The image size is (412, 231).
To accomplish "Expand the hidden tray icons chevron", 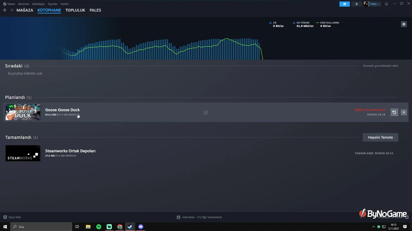I will pyautogui.click(x=373, y=227).
